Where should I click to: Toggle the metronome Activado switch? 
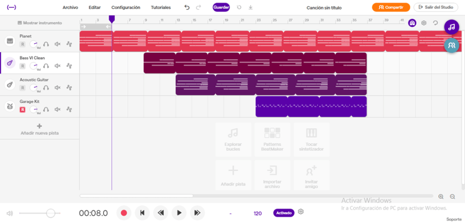(x=284, y=213)
